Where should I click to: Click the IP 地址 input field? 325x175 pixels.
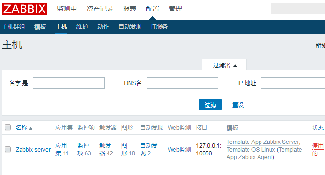(293, 83)
